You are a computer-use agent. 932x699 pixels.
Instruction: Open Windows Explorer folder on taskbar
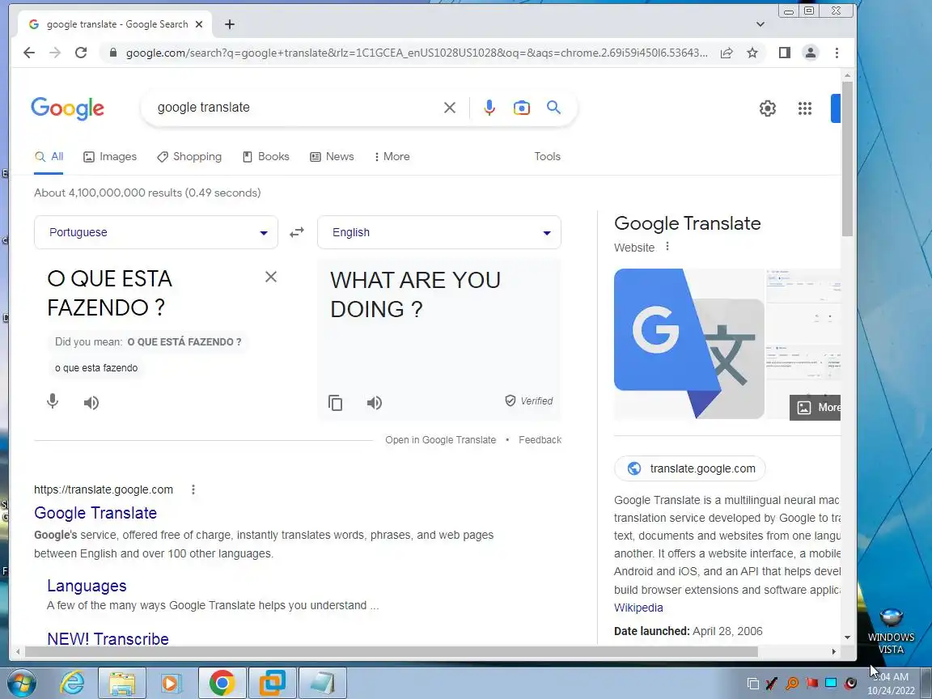pos(122,683)
